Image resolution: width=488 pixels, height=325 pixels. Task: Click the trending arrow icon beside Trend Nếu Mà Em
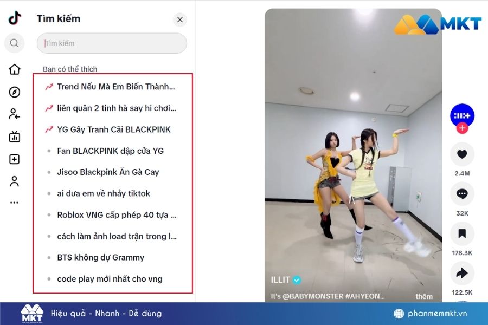pos(49,87)
